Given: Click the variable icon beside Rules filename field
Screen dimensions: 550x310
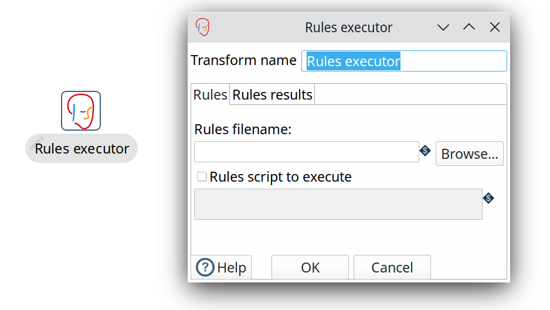Looking at the screenshot, I should 425,152.
